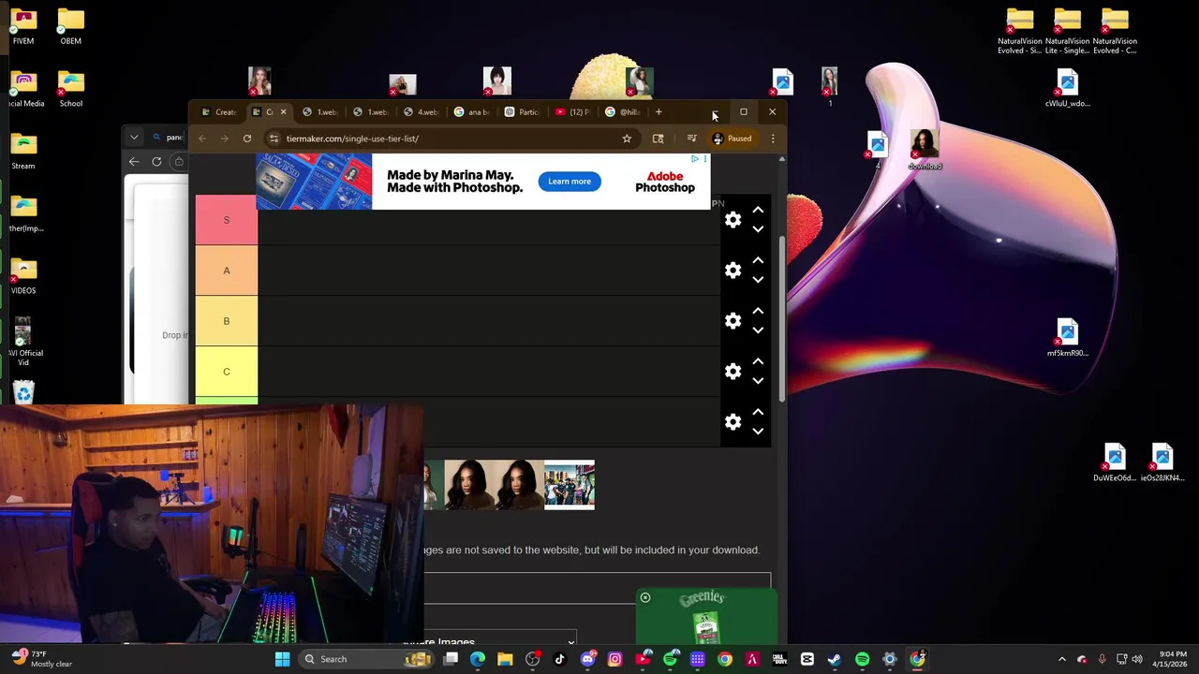Switch to the 'ana b' Google tab

point(471,112)
